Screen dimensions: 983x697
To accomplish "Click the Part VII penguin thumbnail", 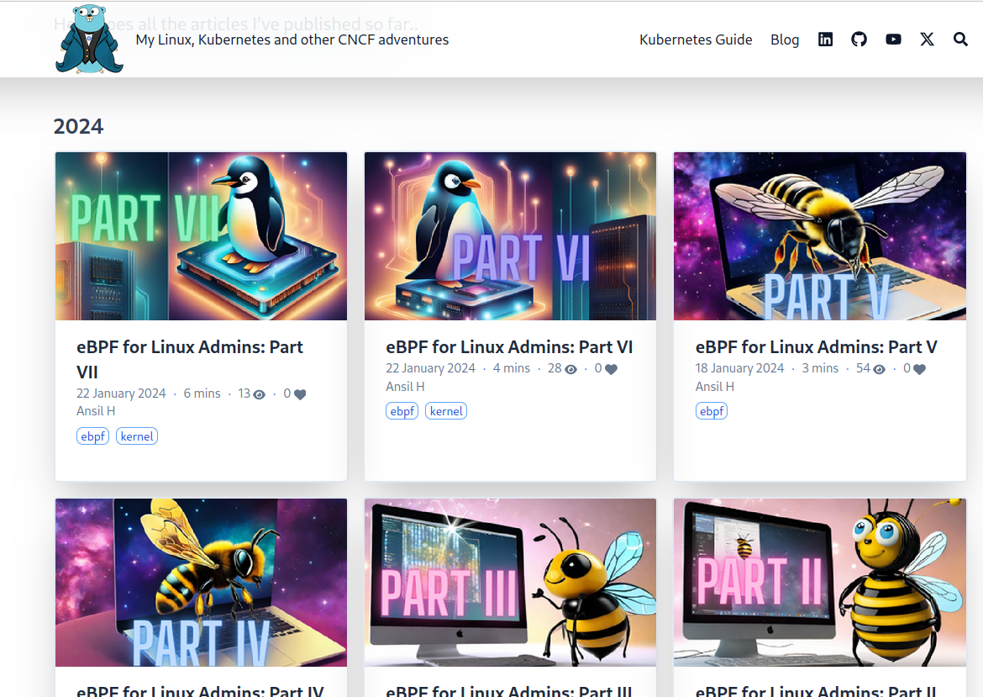I will click(x=201, y=236).
